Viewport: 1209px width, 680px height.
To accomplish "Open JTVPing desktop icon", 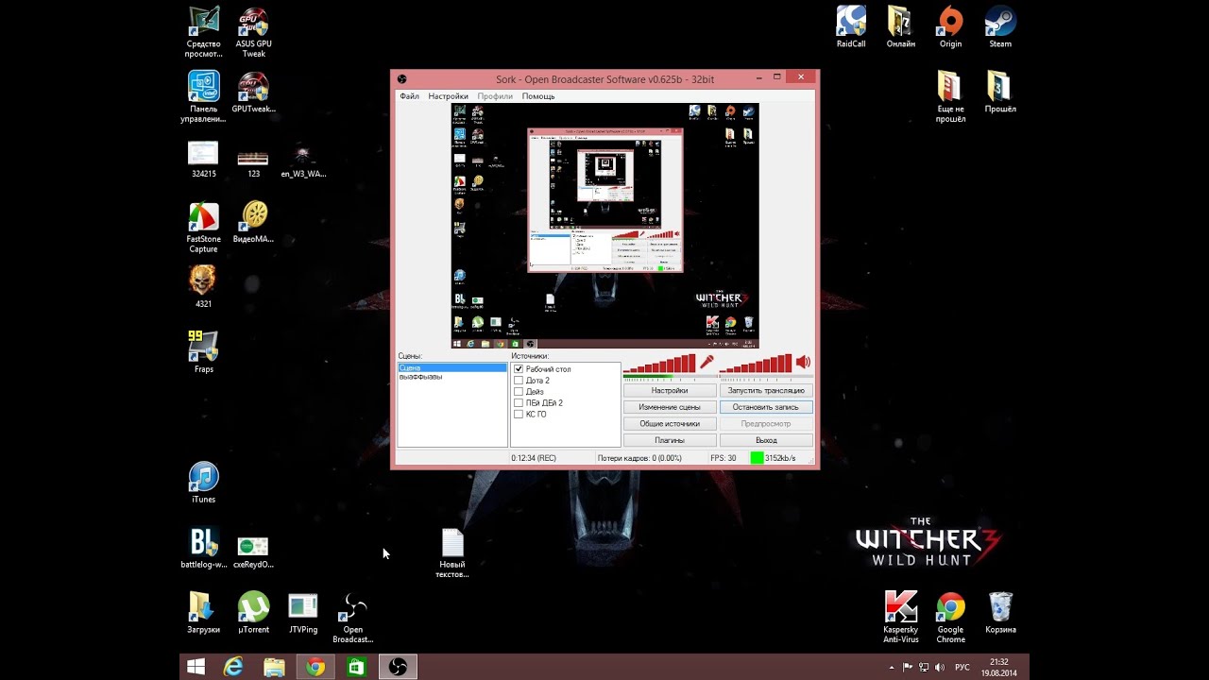I will point(303,612).
